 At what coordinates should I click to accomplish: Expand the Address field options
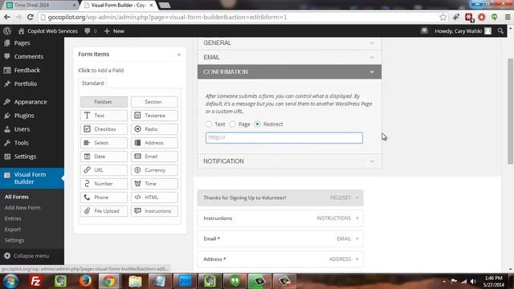(357, 259)
